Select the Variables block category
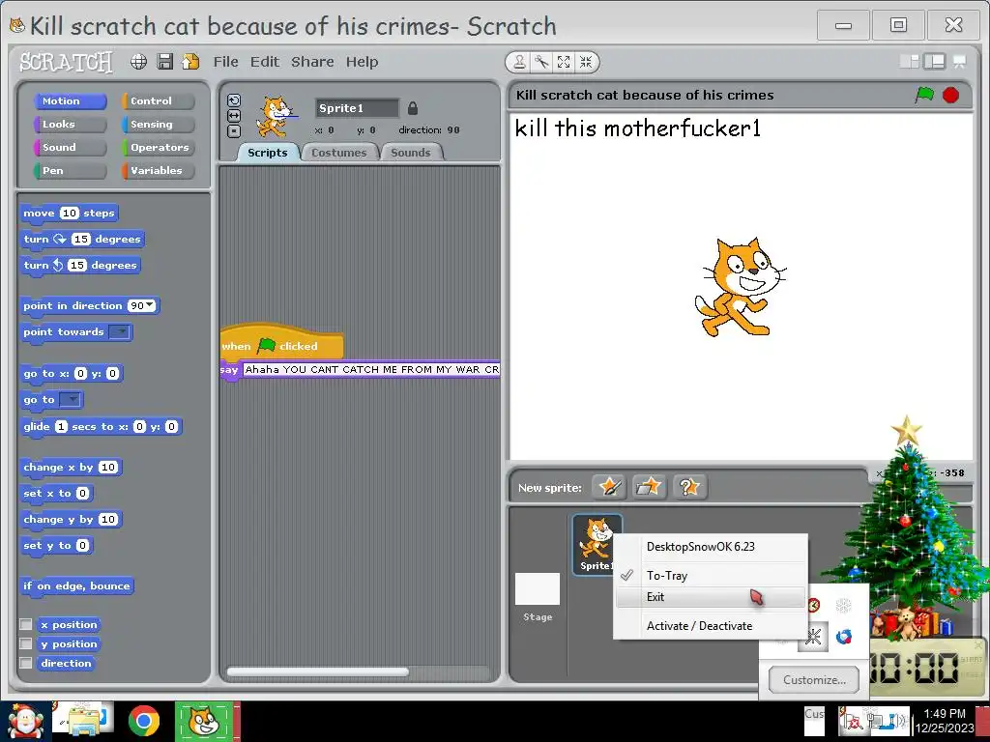 pos(158,170)
